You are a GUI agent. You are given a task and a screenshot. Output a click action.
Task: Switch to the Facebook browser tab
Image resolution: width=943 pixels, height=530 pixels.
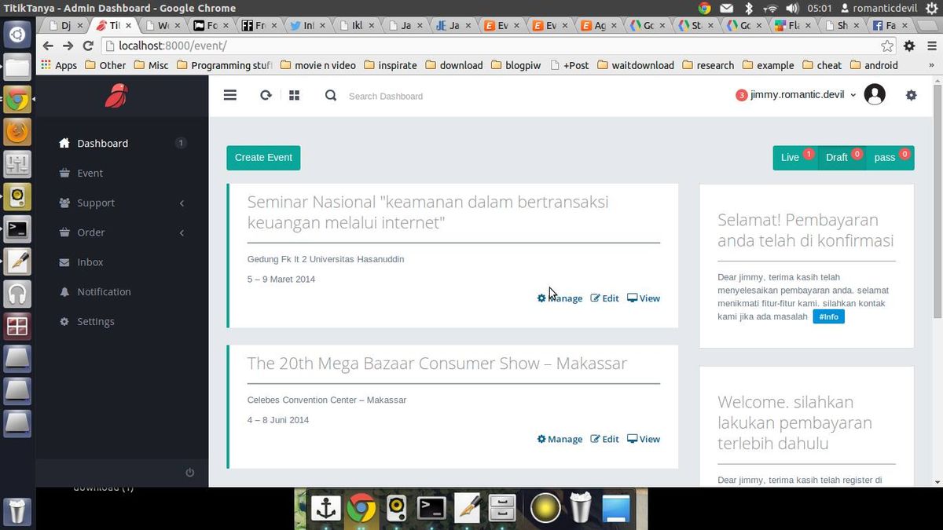click(x=890, y=25)
